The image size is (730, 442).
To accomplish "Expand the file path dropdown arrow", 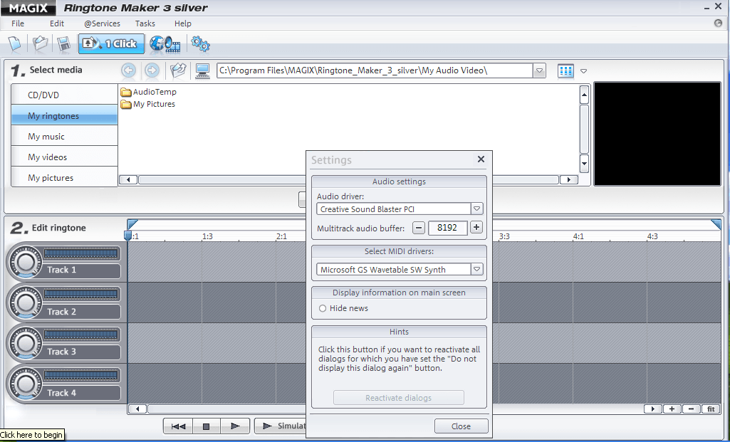I will pyautogui.click(x=539, y=70).
